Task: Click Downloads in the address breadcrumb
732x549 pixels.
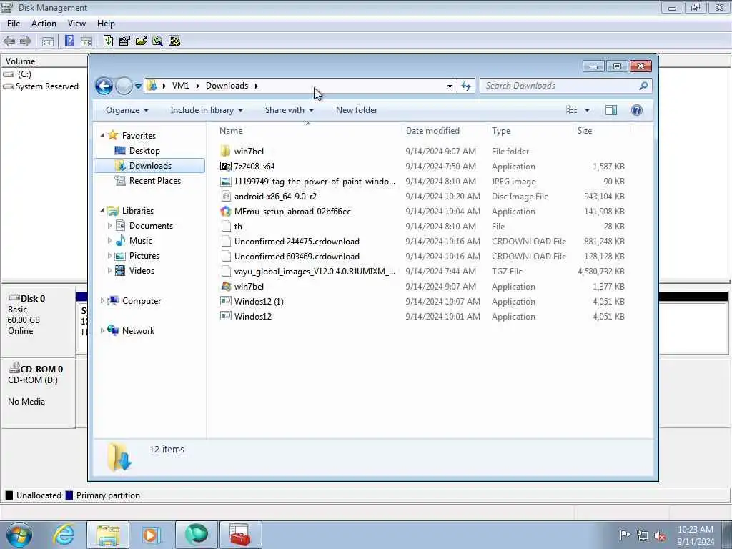Action: coord(227,86)
